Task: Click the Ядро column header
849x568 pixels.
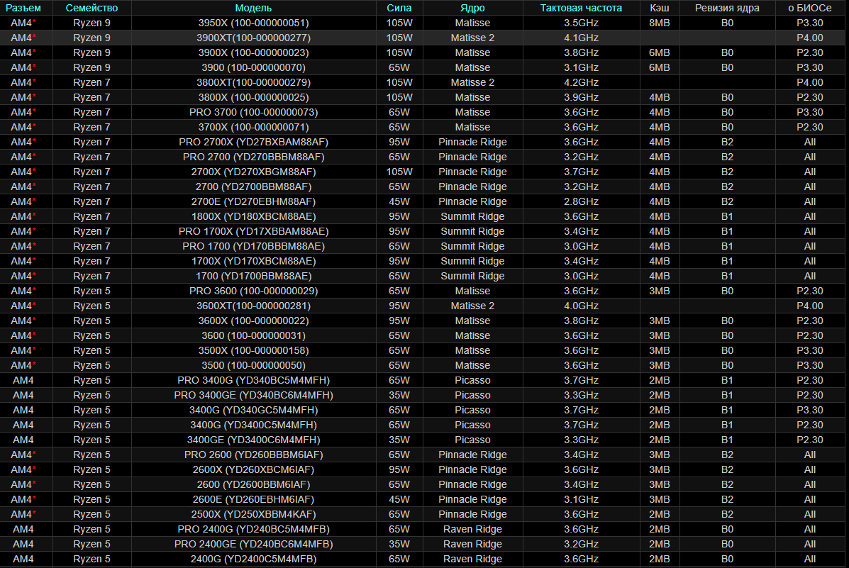Action: (x=472, y=8)
